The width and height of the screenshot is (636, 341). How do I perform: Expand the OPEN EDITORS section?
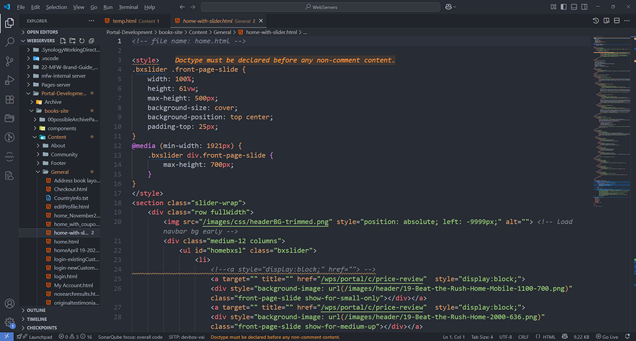click(60, 32)
